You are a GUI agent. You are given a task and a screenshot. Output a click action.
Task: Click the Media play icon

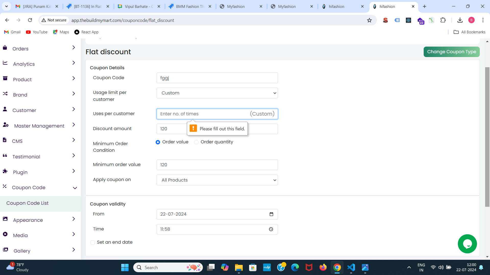point(5,234)
